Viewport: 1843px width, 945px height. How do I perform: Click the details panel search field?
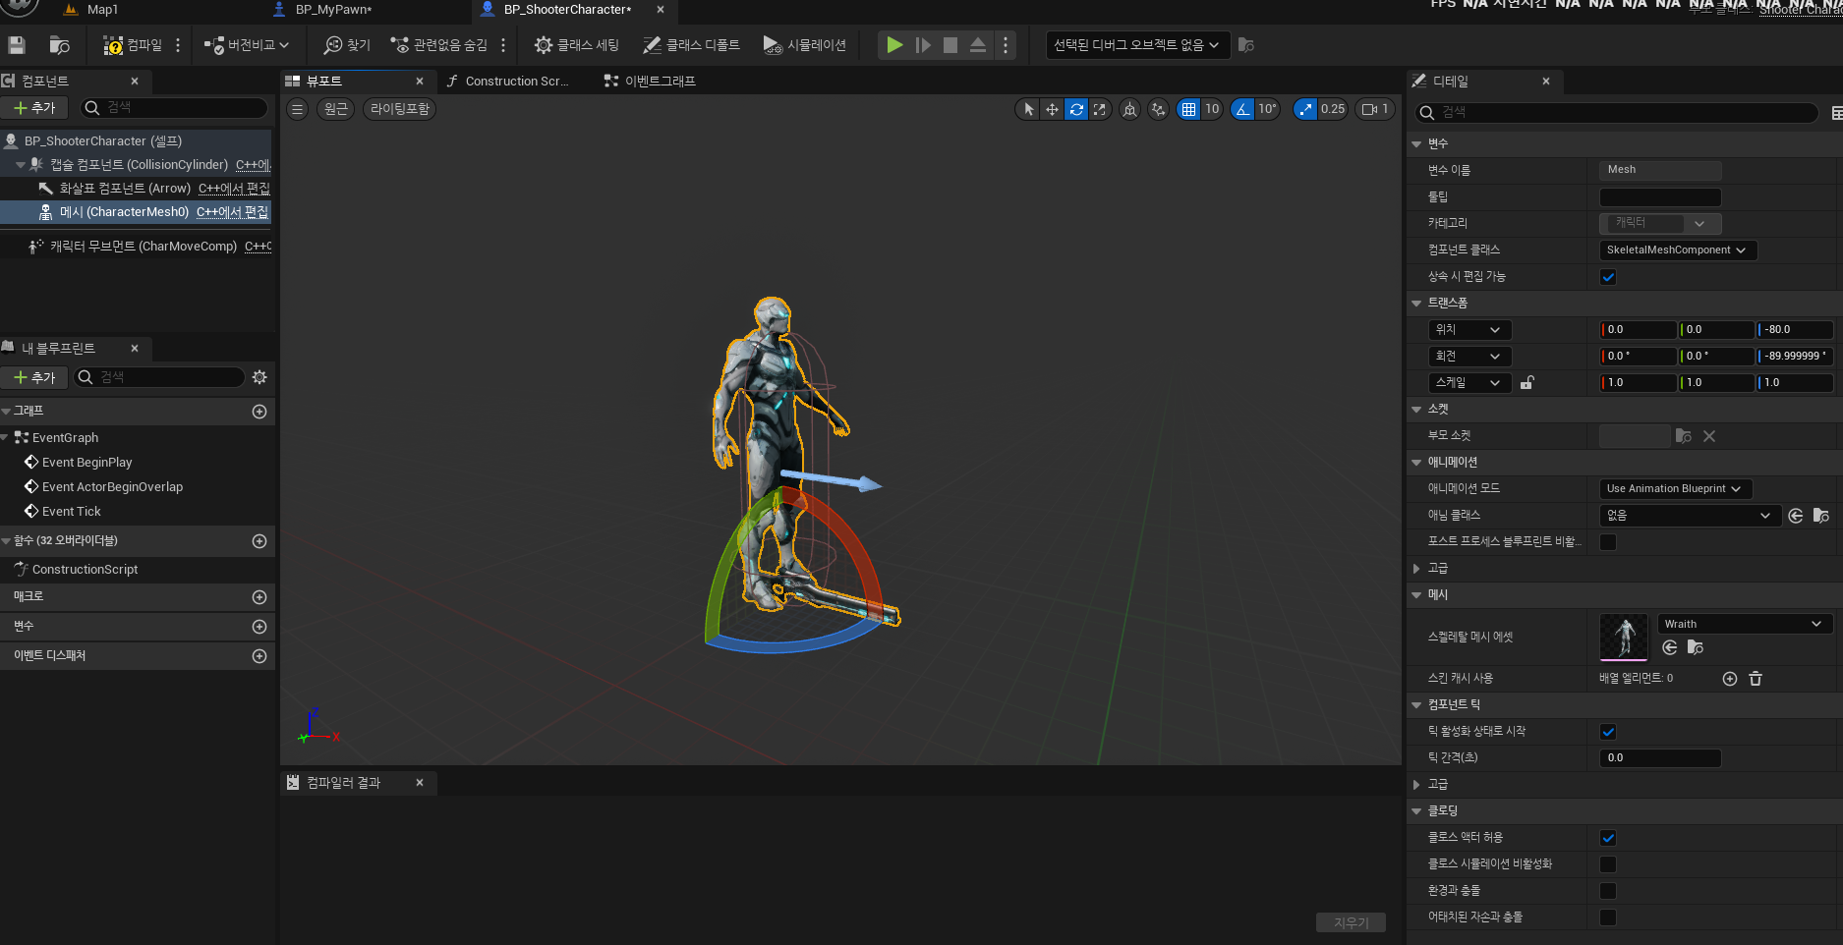1616,113
